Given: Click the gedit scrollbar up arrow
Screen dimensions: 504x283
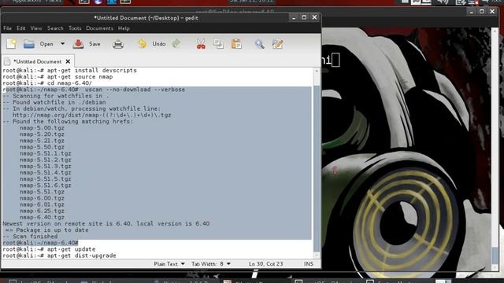Looking at the screenshot, I should 317,71.
